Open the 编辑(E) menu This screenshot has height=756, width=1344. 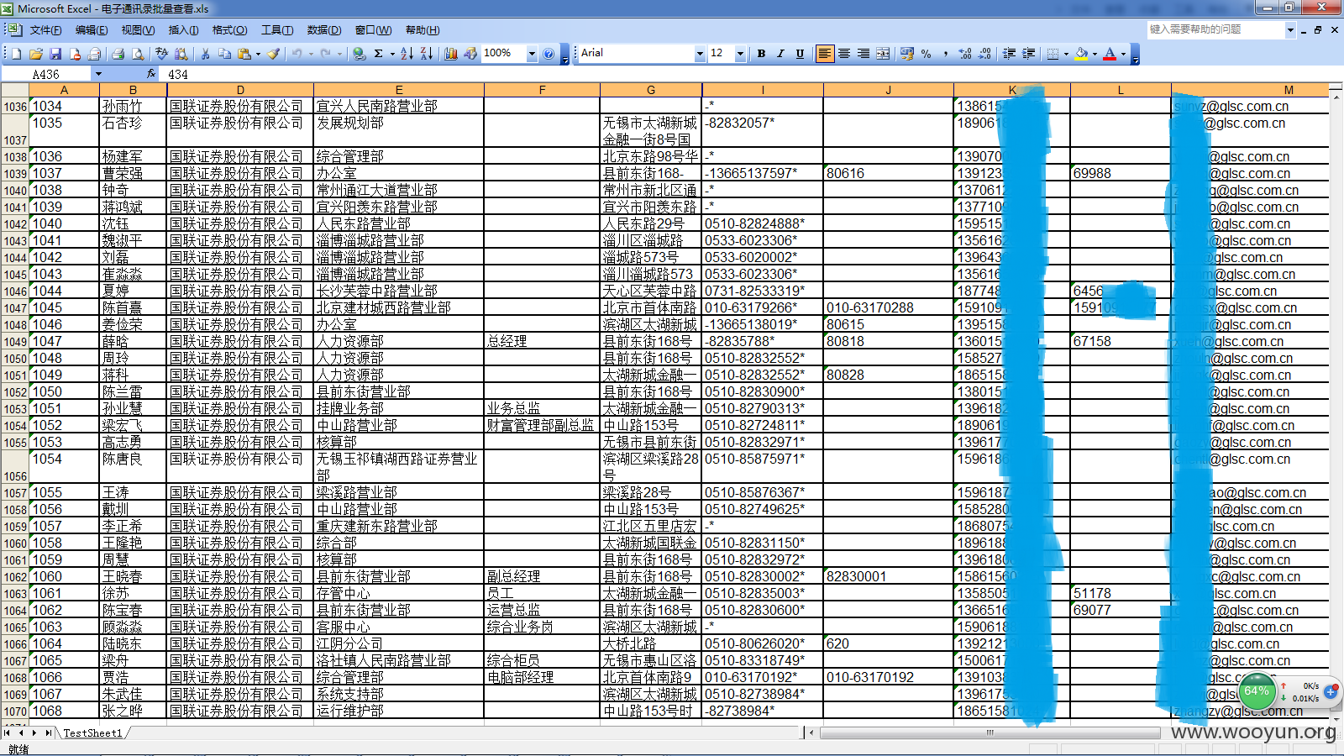[92, 30]
